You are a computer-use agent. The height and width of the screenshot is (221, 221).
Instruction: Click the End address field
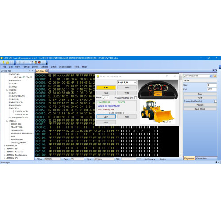click(212, 89)
